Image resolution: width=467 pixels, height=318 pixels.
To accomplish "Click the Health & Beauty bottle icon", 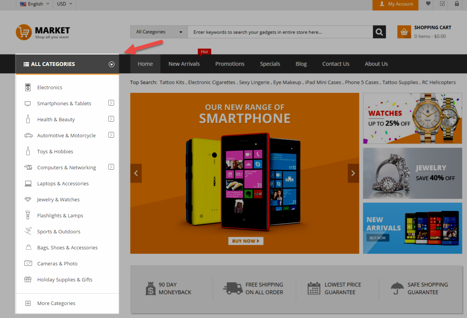I will pyautogui.click(x=28, y=119).
